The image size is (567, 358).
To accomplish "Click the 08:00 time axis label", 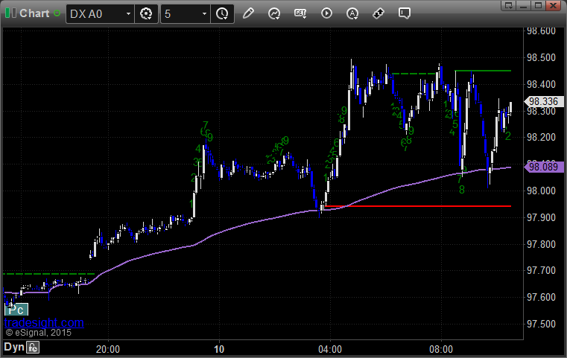I will tap(441, 349).
